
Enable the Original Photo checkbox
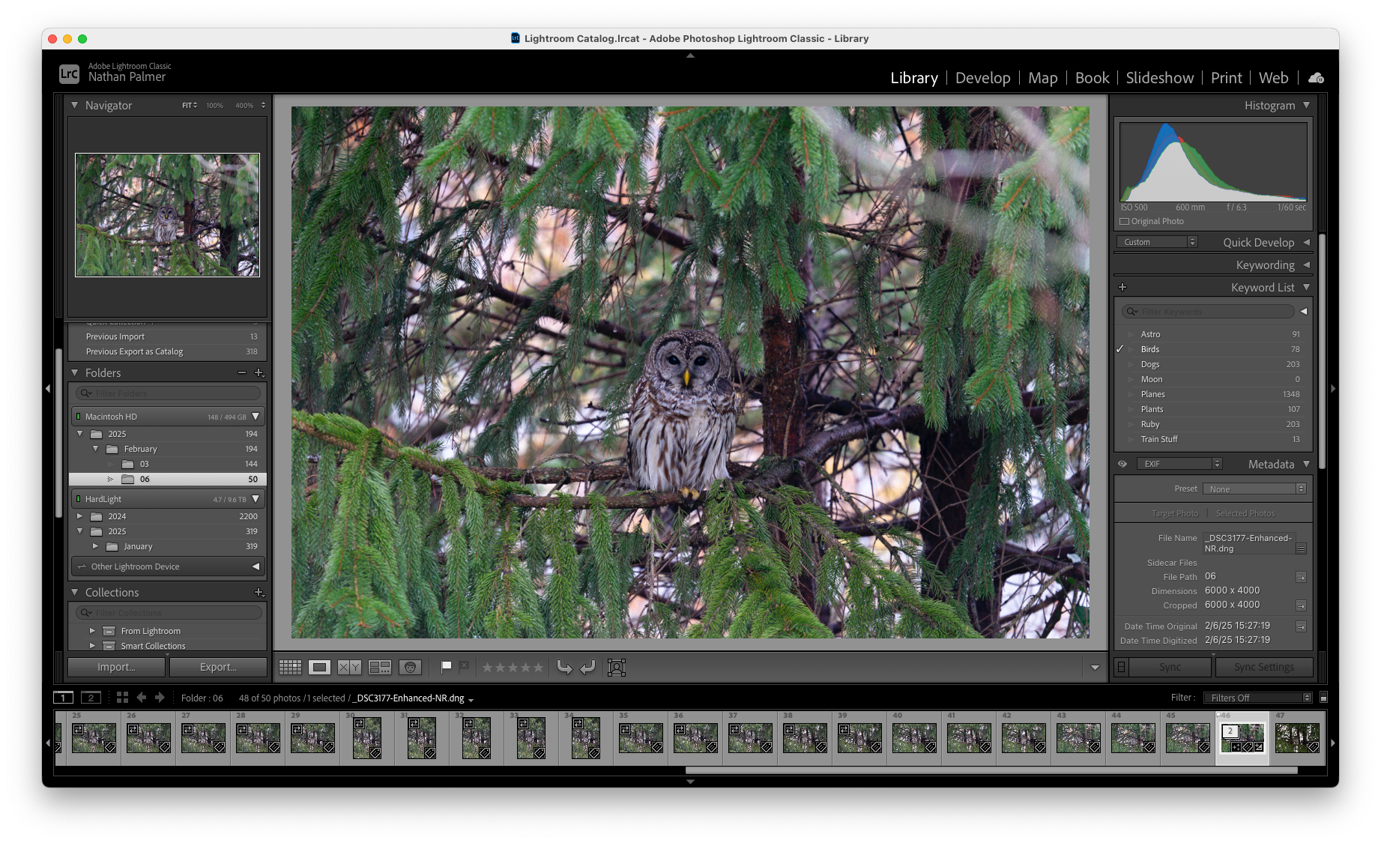1124,221
